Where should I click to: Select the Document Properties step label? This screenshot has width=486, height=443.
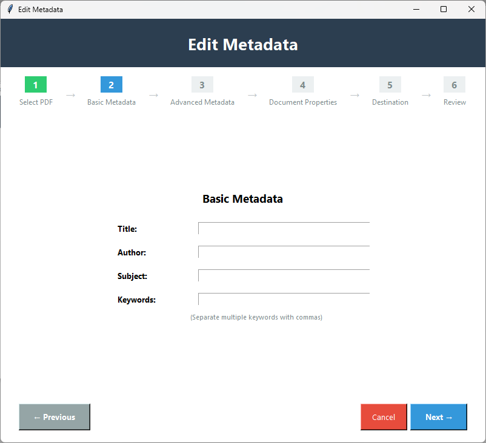pyautogui.click(x=302, y=102)
